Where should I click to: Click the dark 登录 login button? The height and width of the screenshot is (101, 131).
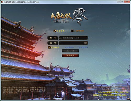tap(70, 51)
